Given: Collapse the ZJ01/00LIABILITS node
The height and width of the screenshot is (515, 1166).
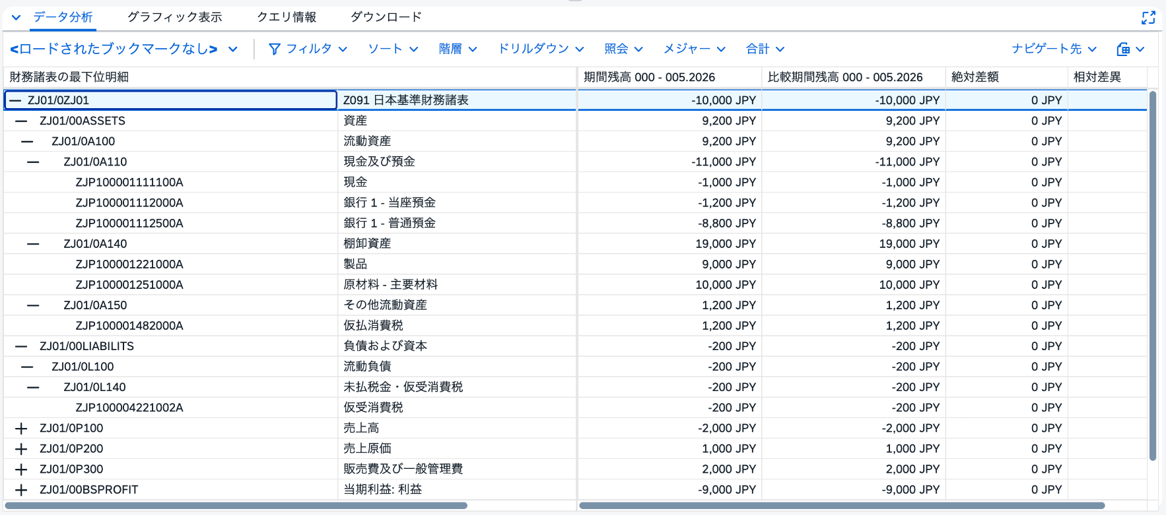Looking at the screenshot, I should click(21, 346).
